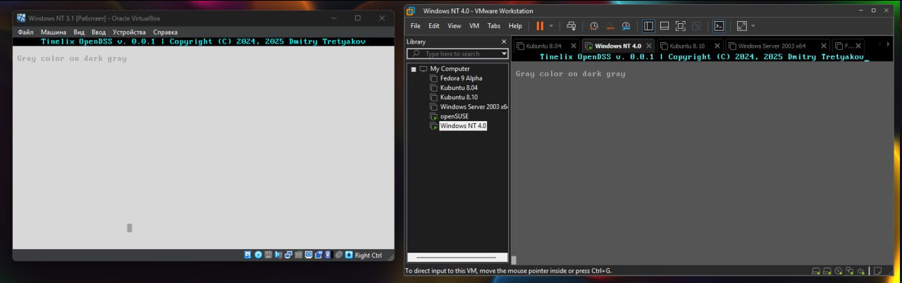Open the snapshot manager icon

pos(626,26)
